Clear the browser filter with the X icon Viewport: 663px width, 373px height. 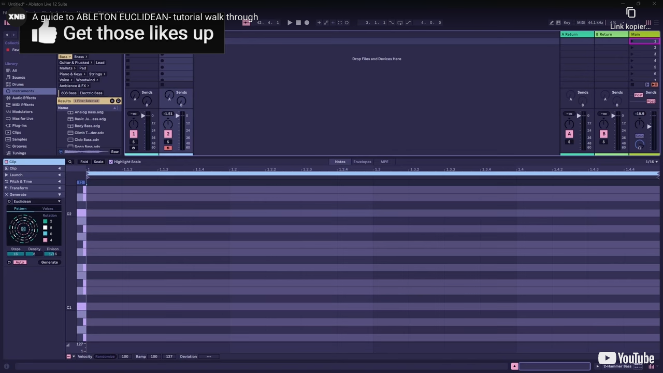tap(112, 101)
